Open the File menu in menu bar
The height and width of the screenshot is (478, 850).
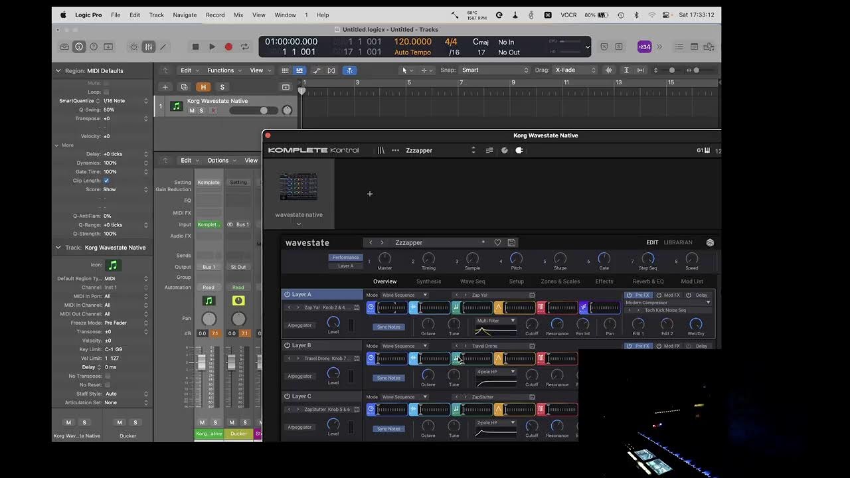[116, 15]
